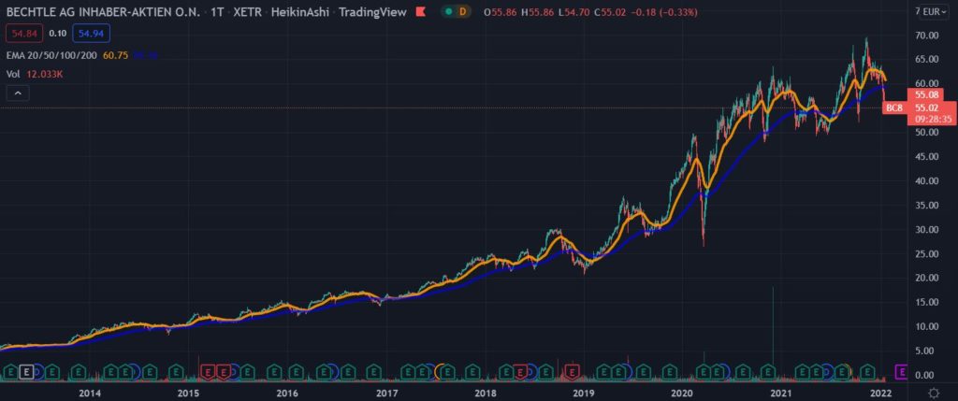Click the second red earnings marker of 2015

click(x=224, y=370)
